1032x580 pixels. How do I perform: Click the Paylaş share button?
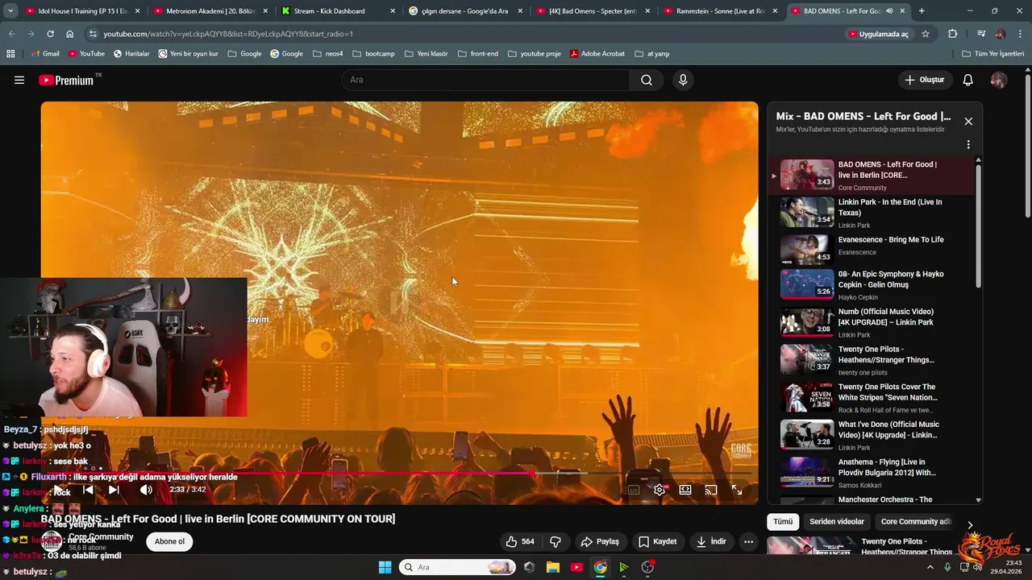click(x=600, y=541)
